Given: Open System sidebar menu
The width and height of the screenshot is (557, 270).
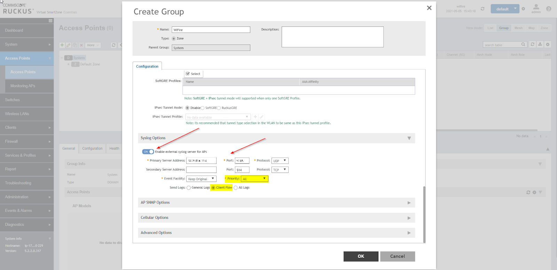Looking at the screenshot, I should pyautogui.click(x=27, y=44).
